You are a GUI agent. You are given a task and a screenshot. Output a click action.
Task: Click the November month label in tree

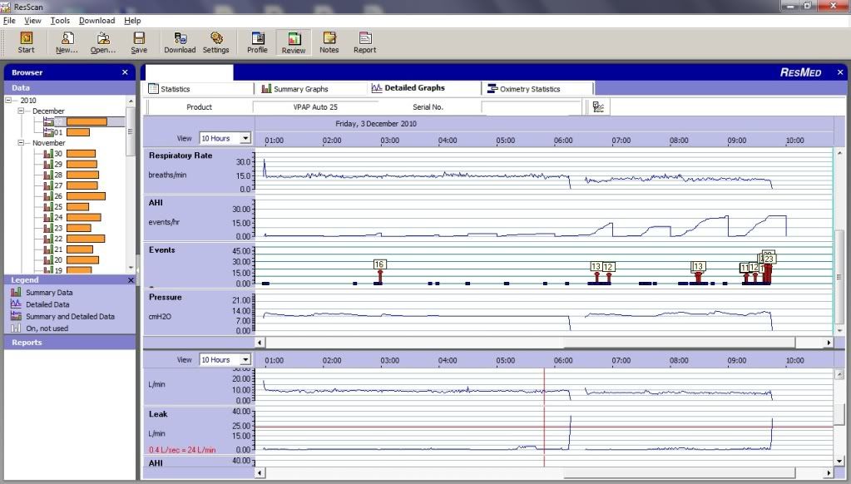click(x=49, y=143)
